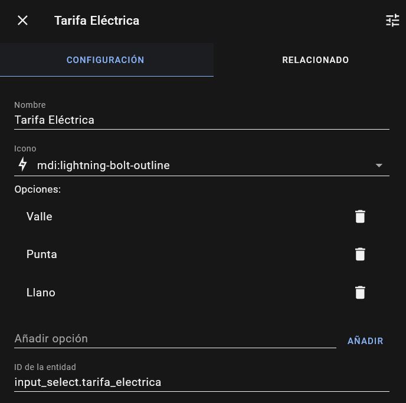The image size is (406, 403).
Task: Click the Tarifa Eléctrica dialog title
Action: 97,21
